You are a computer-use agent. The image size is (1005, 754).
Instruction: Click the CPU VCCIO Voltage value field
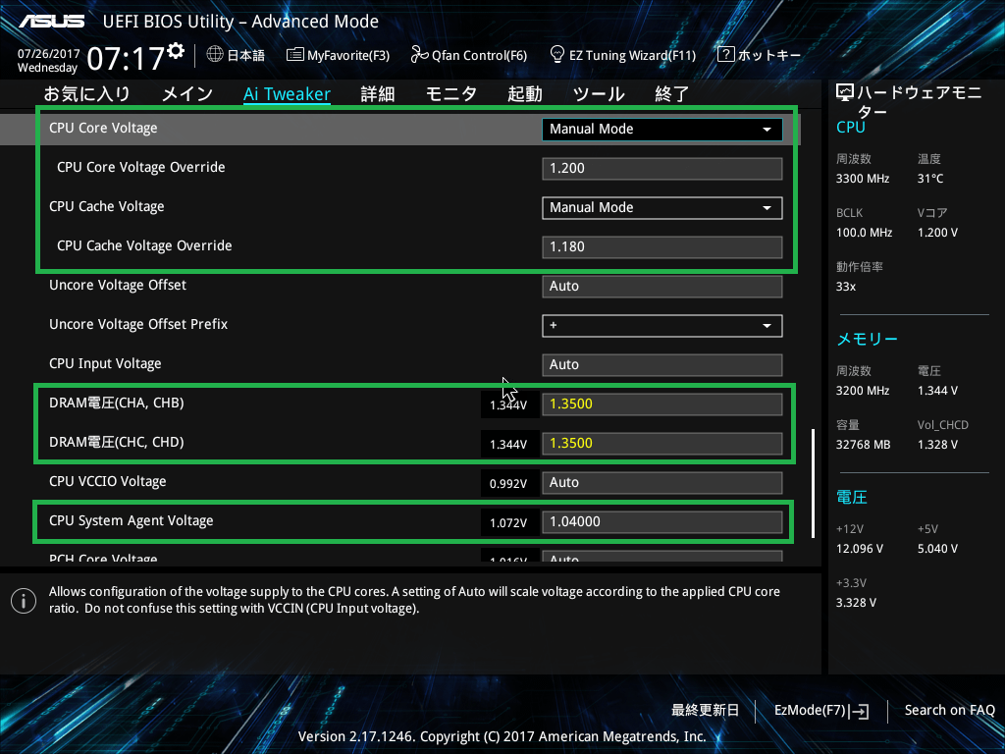662,483
